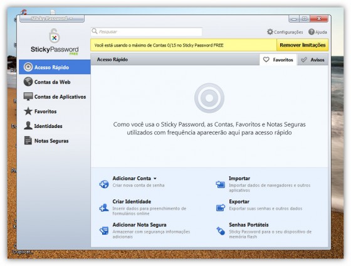Click the Remover limitações button
Screen dimensions: 351x266
(x=302, y=45)
